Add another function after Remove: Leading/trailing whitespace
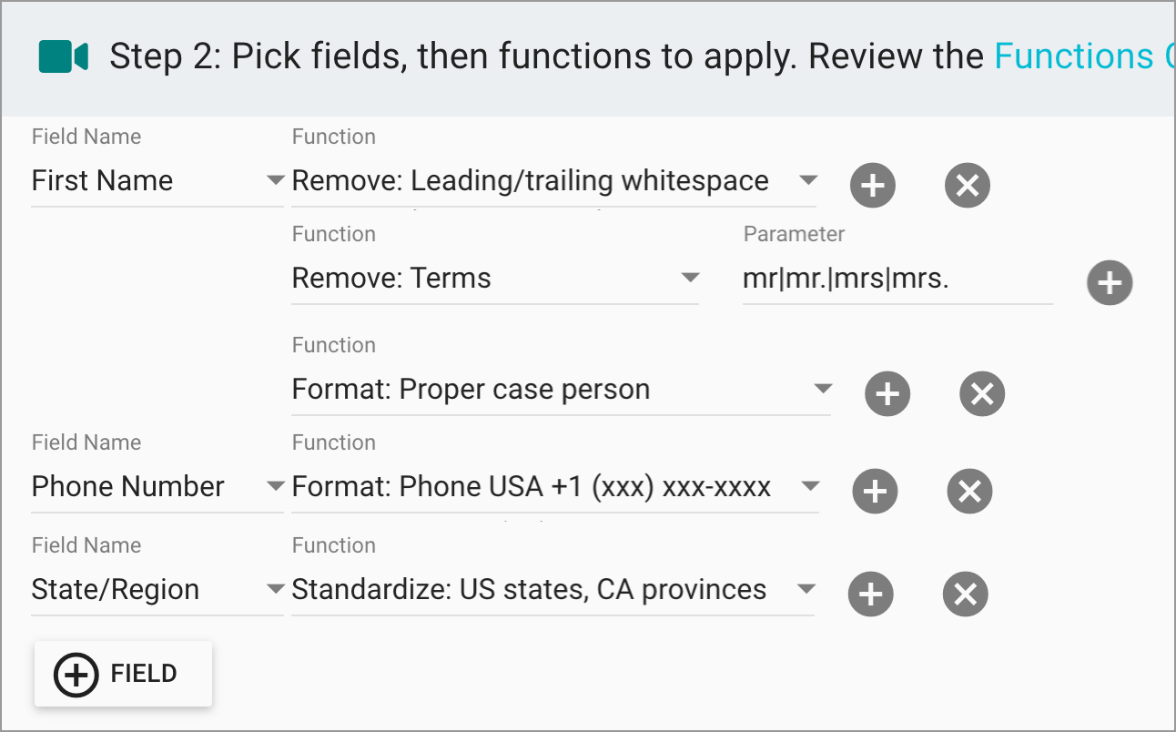 pos(873,185)
